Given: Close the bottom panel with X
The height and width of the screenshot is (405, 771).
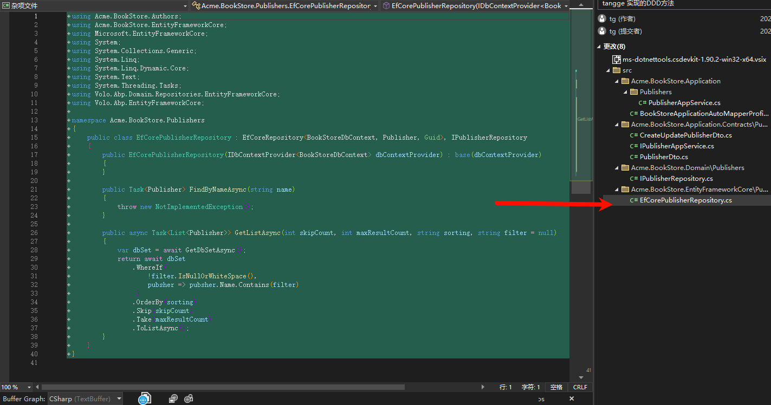Looking at the screenshot, I should (x=572, y=399).
